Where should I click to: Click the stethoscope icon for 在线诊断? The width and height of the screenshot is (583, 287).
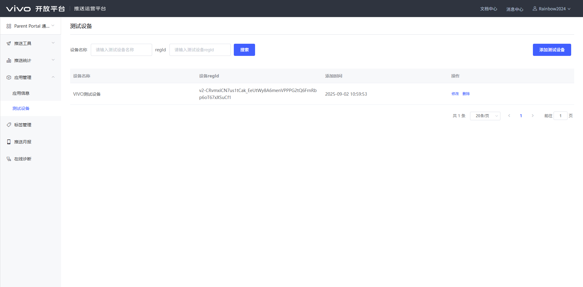(9, 159)
